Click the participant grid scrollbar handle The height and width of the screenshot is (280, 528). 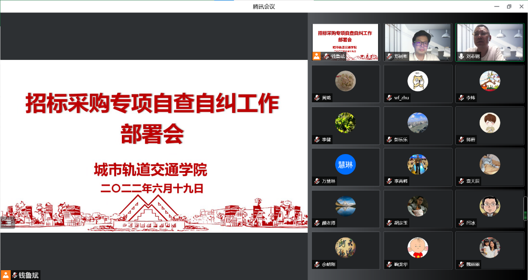click(x=525, y=209)
